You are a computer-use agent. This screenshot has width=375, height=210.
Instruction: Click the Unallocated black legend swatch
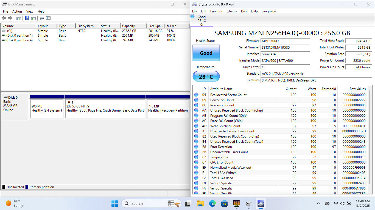(x=4, y=187)
